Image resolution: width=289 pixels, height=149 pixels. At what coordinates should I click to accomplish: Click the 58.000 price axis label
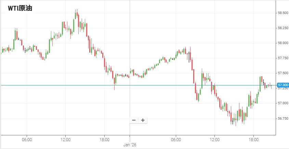pyautogui.click(x=283, y=43)
